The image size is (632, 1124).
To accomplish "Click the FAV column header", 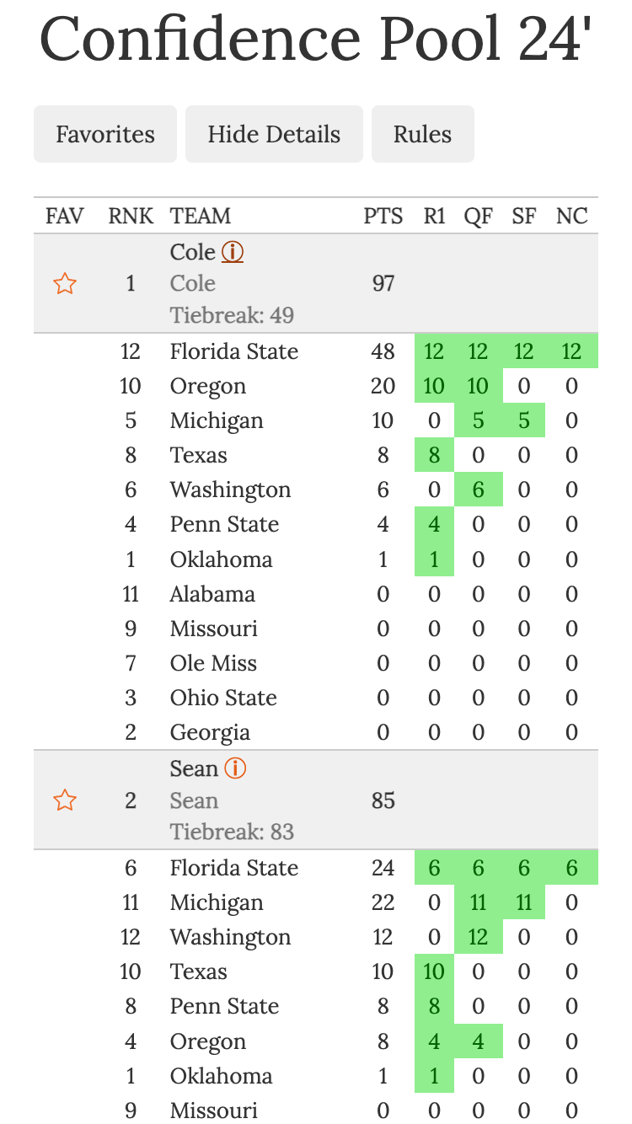I will [65, 216].
